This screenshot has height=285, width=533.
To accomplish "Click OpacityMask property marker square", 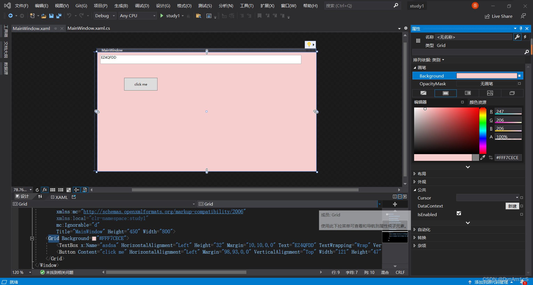I will (x=519, y=84).
